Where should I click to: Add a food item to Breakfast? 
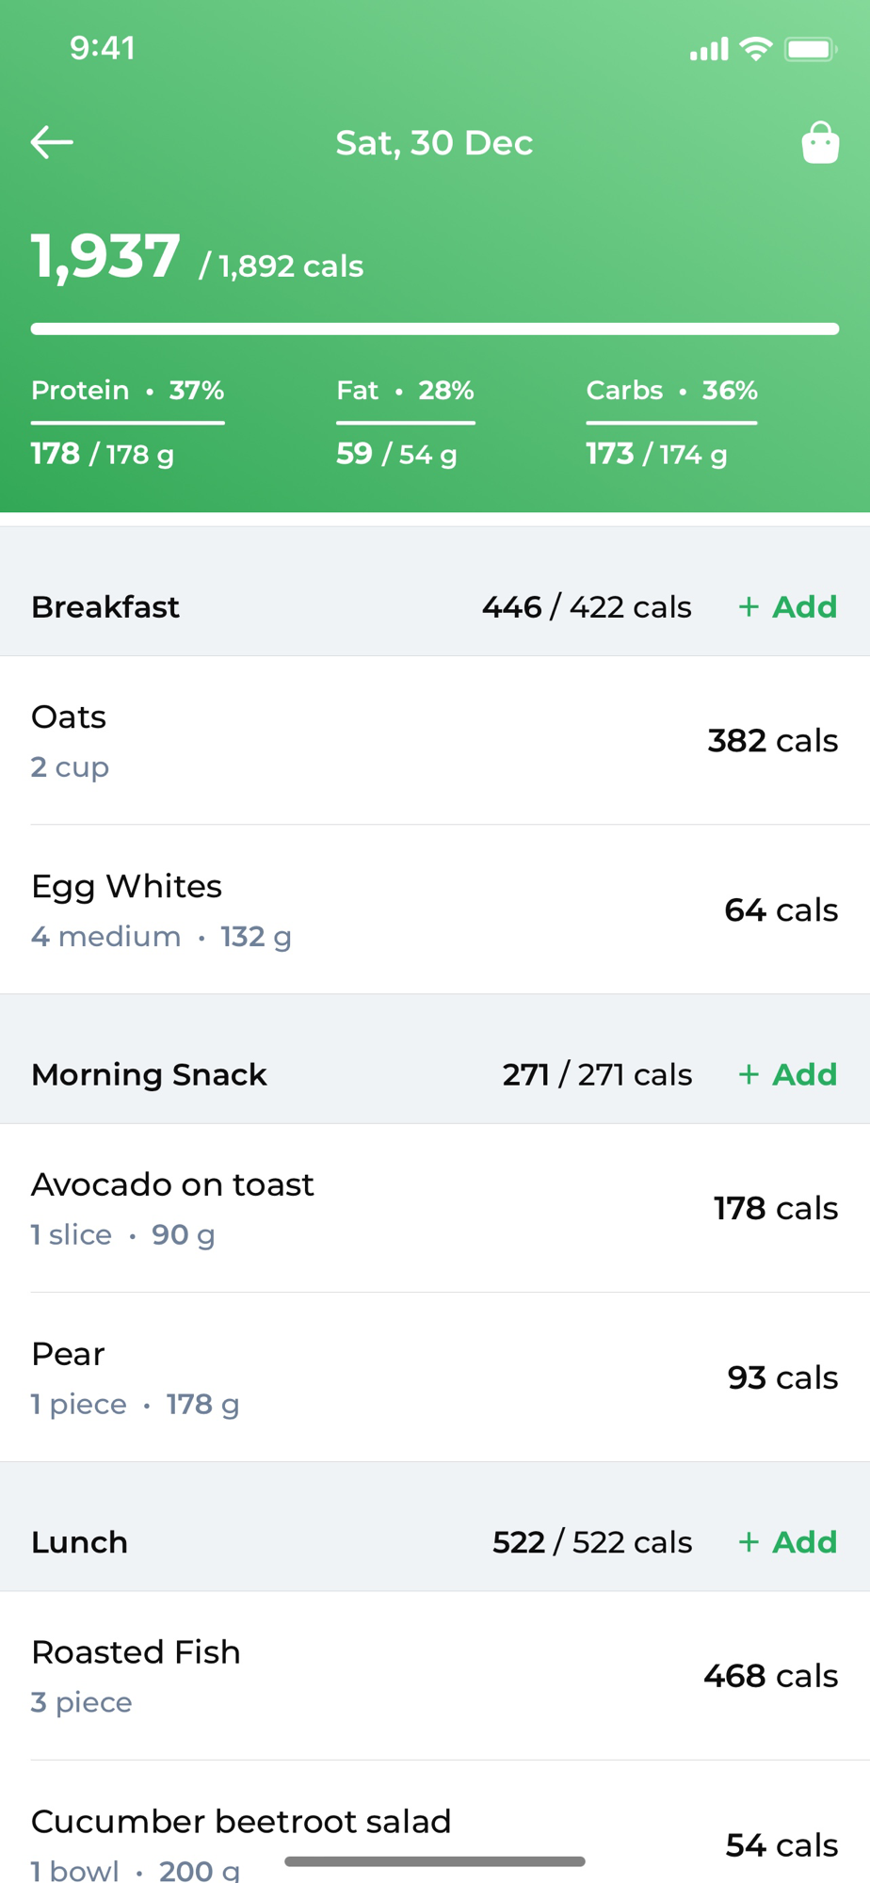click(788, 607)
